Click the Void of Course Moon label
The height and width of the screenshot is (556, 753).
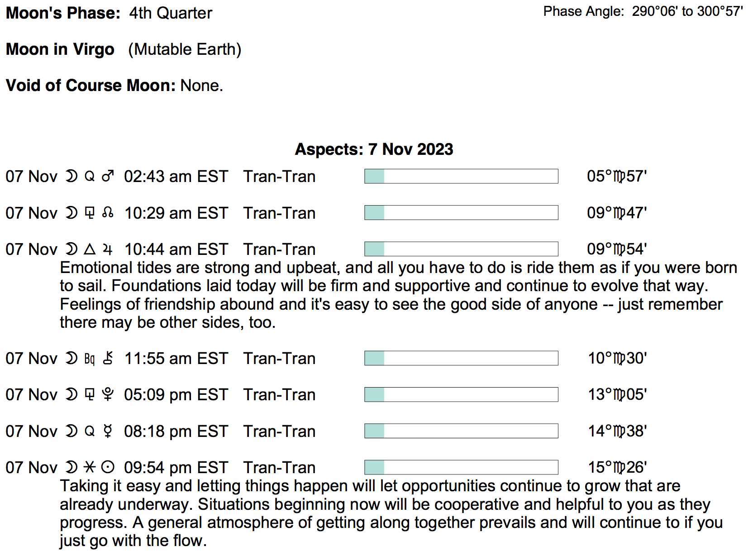coord(91,86)
